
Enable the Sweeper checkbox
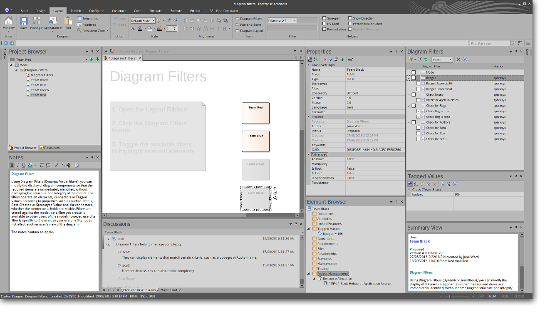[x=325, y=18]
